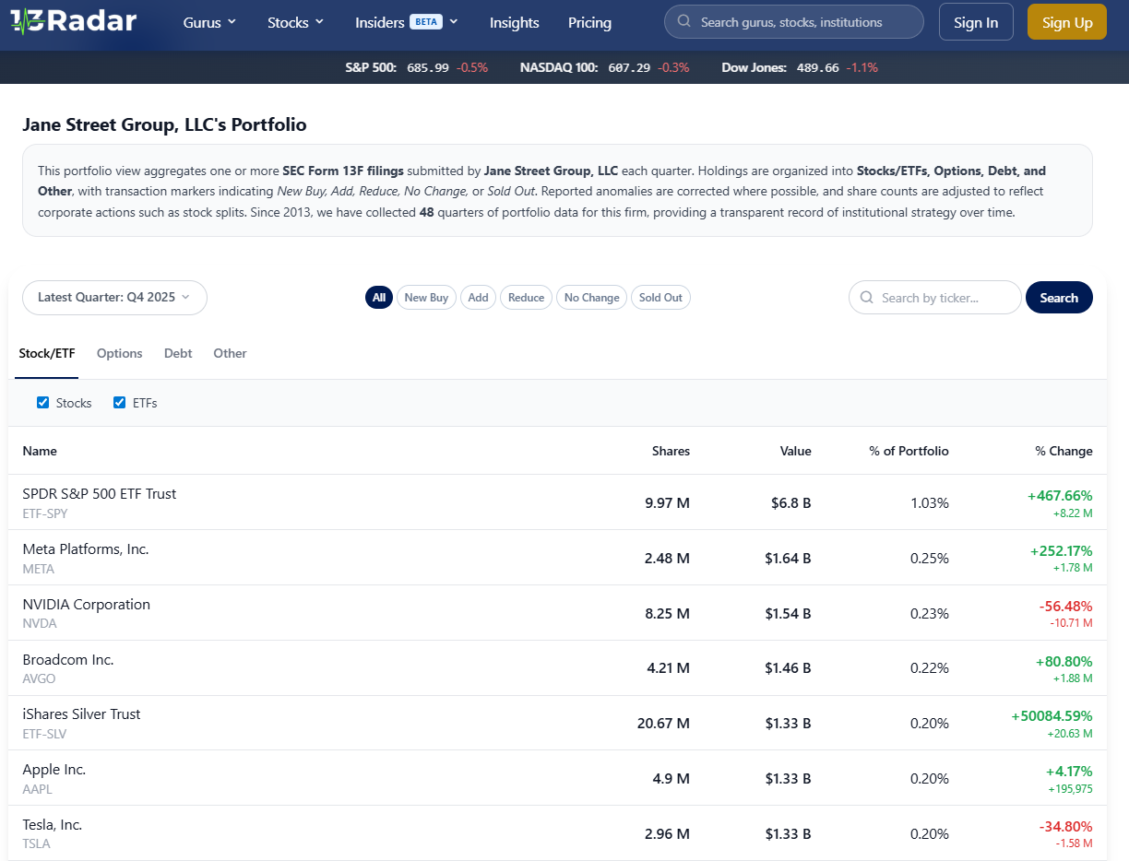Open Apple Inc. holding
Viewport: 1129px width, 861px height.
[x=54, y=770]
